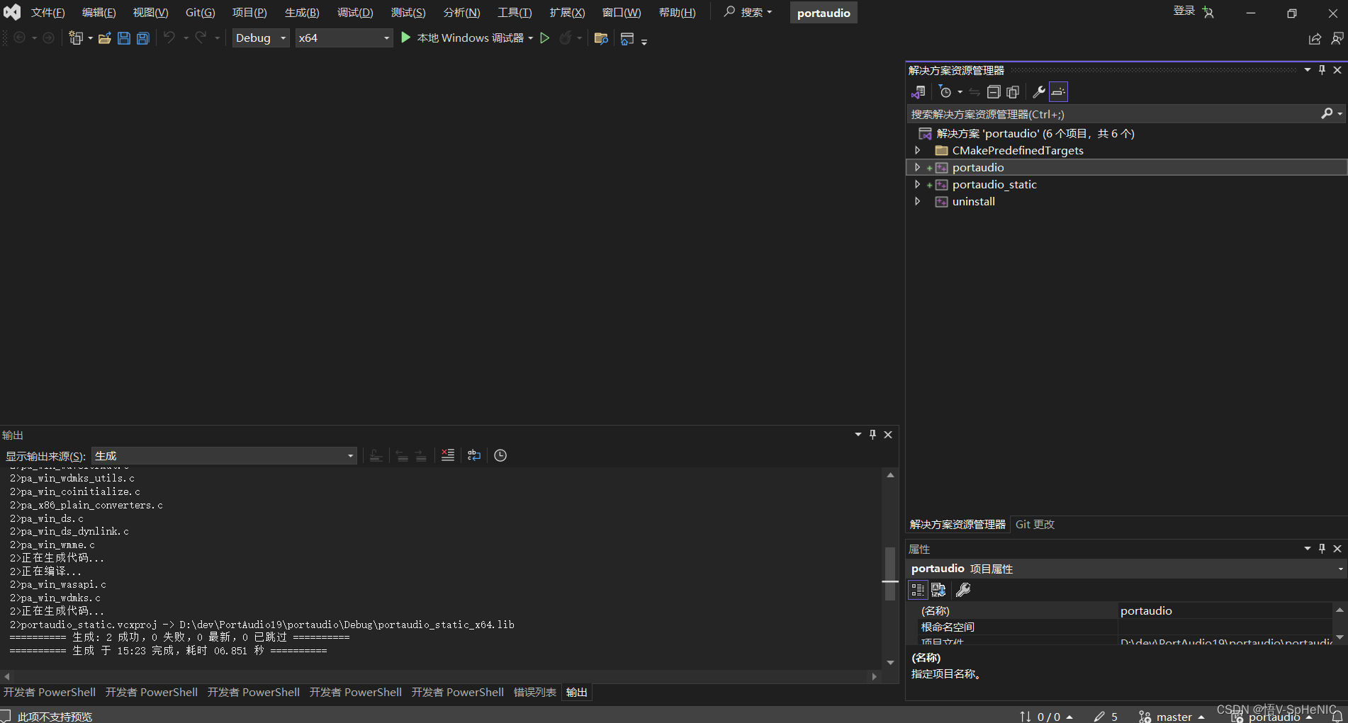This screenshot has height=723, width=1348.
Task: Open the 文件(F) menu
Action: pyautogui.click(x=47, y=13)
